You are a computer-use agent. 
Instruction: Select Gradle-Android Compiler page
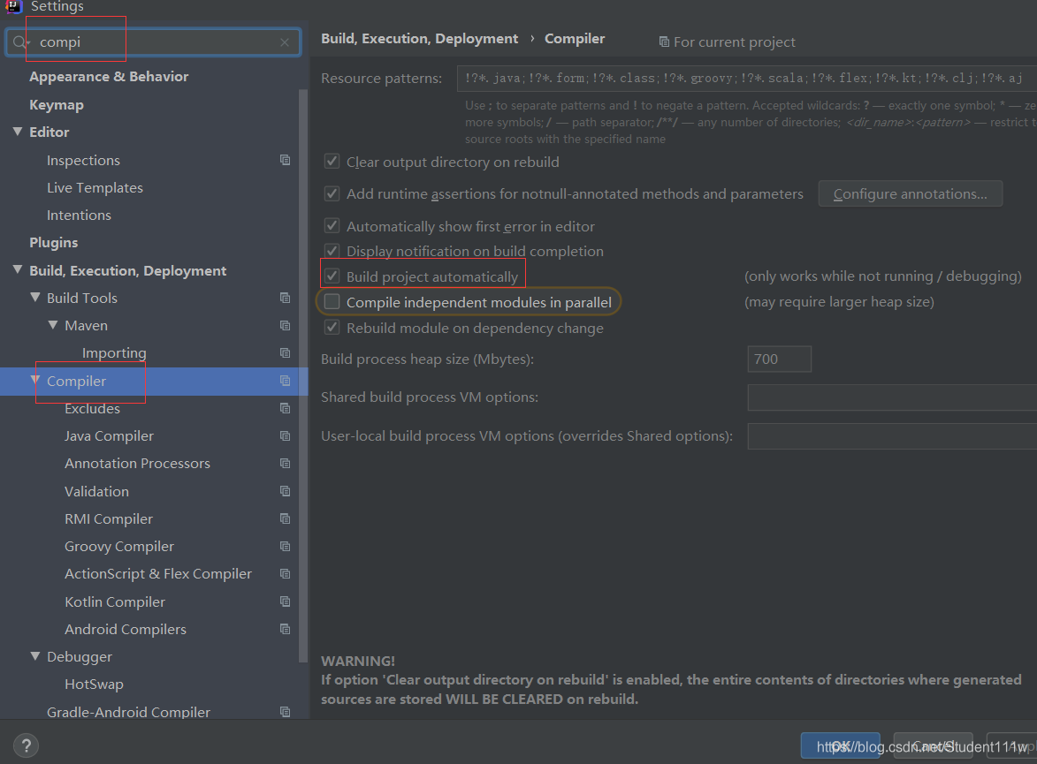[128, 712]
